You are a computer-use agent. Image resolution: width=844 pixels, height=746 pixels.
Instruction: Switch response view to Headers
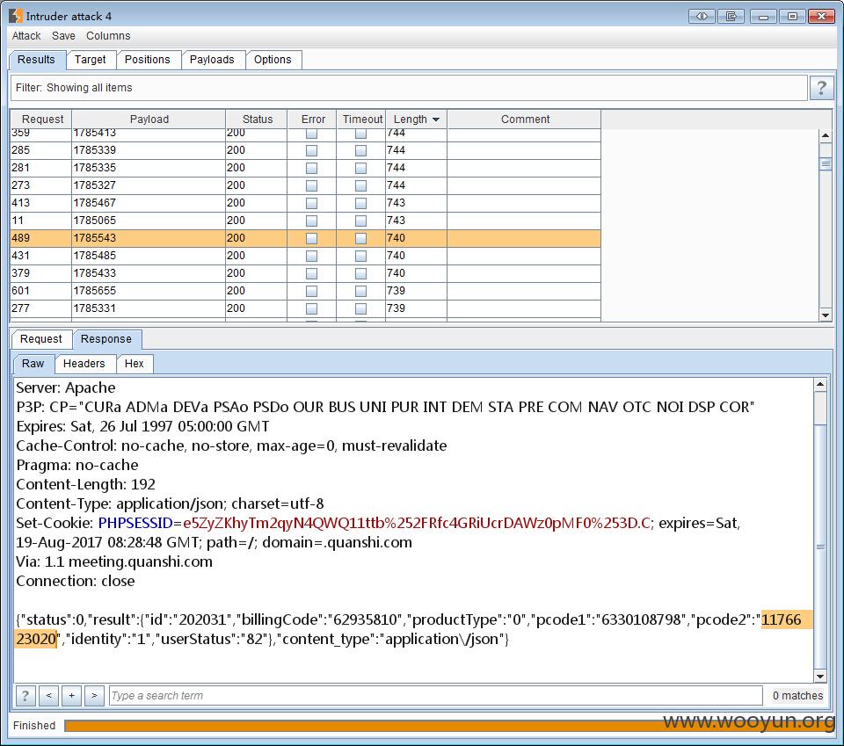click(x=84, y=364)
